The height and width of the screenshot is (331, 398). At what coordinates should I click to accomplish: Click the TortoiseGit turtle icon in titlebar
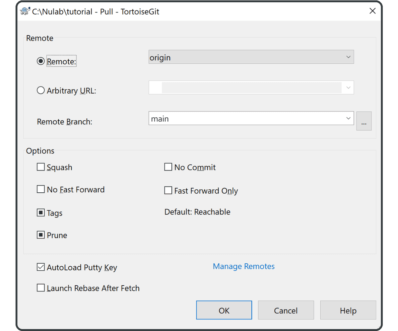(24, 11)
